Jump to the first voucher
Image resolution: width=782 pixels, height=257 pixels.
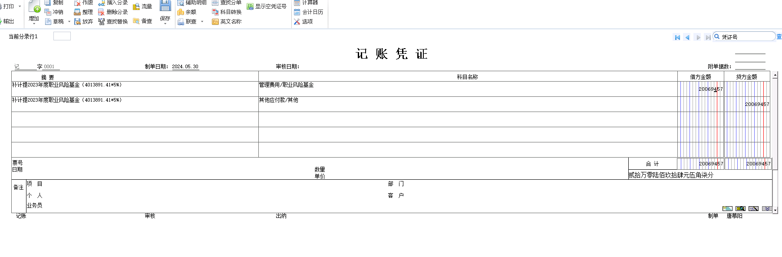pyautogui.click(x=677, y=37)
